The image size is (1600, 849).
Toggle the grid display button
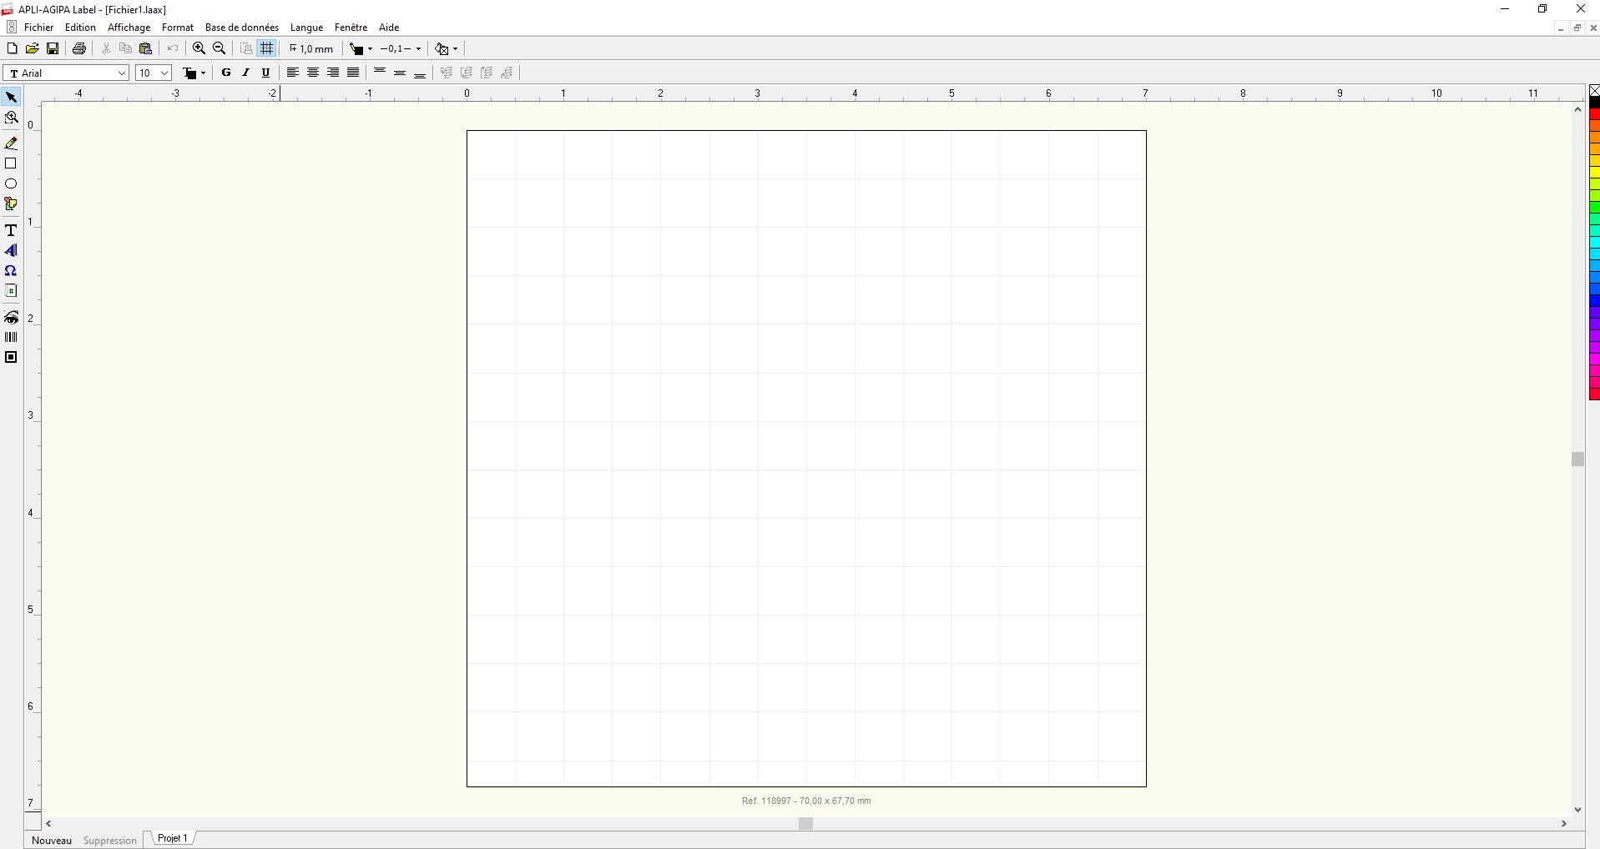click(x=267, y=48)
